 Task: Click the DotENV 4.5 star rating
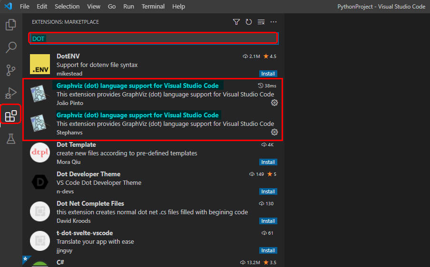(270, 57)
